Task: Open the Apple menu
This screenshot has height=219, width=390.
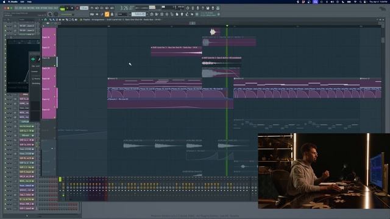Action: (x=4, y=1)
